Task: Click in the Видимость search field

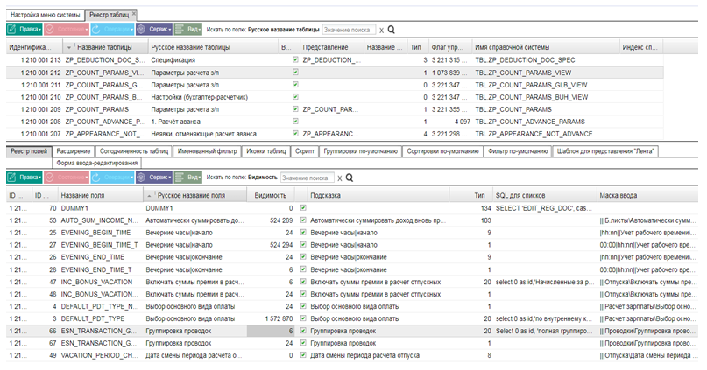Action: coord(307,178)
